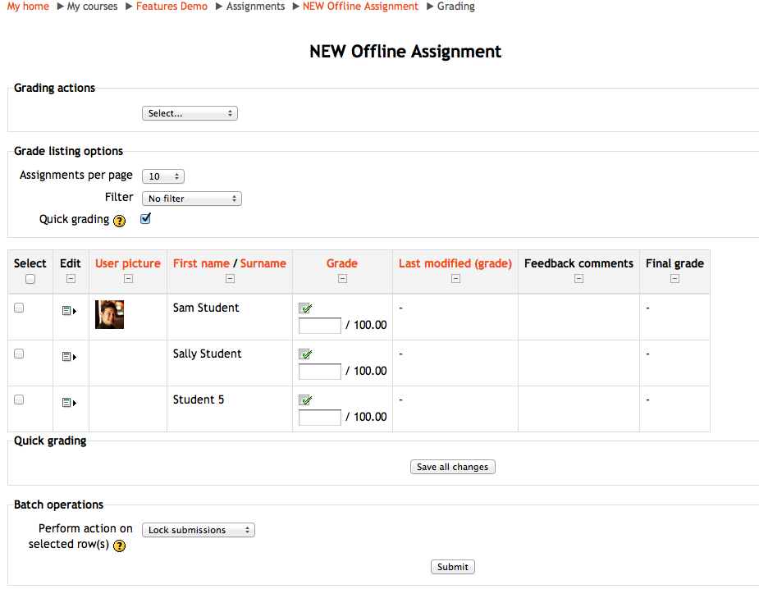The width and height of the screenshot is (759, 589).
Task: Click the Sally Student name
Action: pos(207,354)
